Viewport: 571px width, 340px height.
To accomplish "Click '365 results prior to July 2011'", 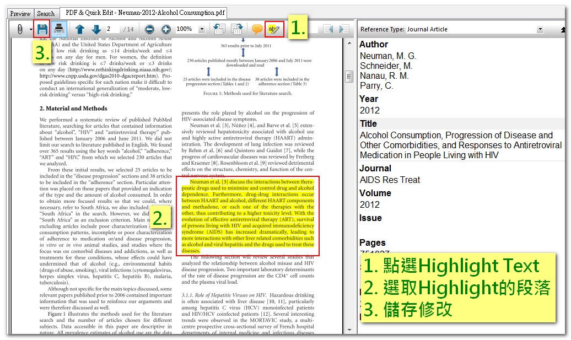I will click(246, 46).
